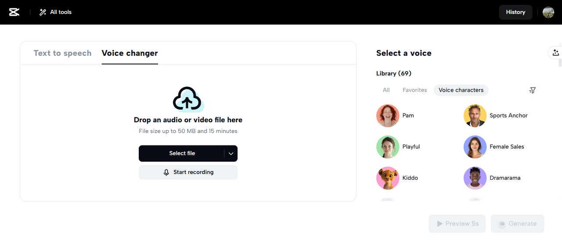Filter voices by Favorites

(x=414, y=90)
